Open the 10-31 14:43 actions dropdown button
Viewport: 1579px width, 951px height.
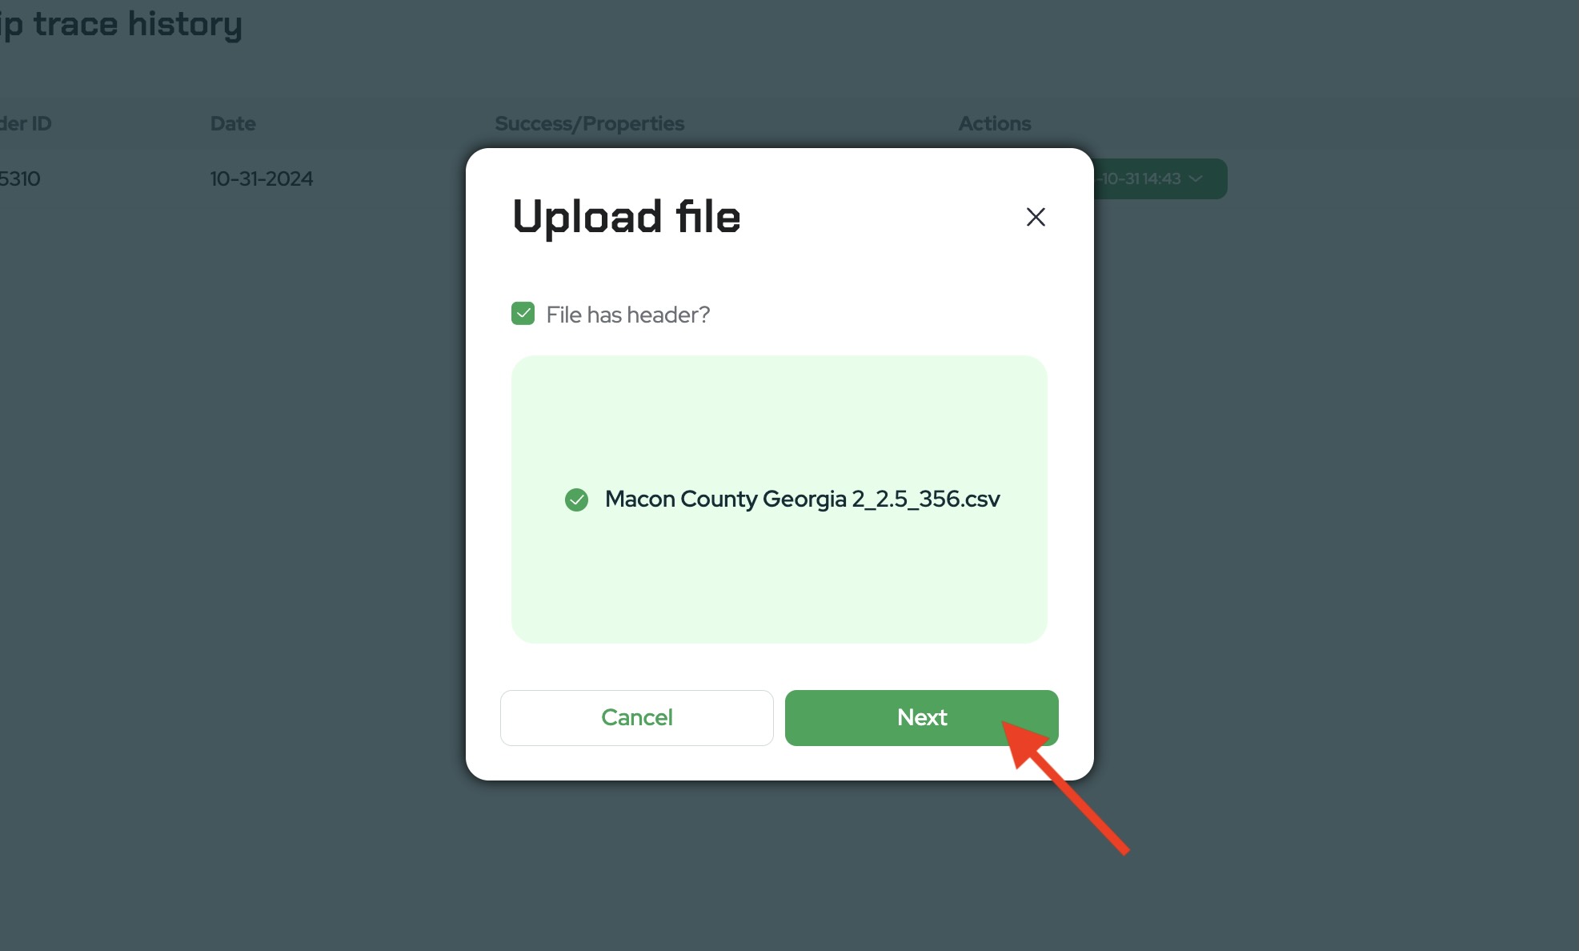point(1160,179)
